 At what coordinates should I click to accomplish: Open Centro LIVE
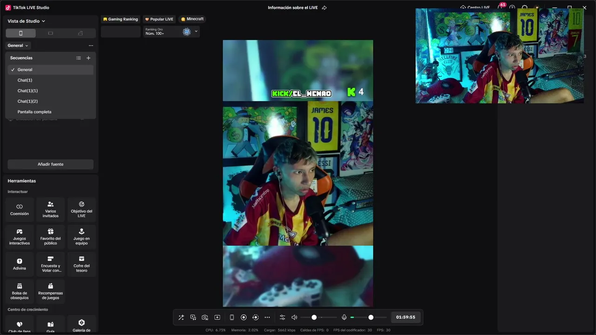pyautogui.click(x=475, y=7)
